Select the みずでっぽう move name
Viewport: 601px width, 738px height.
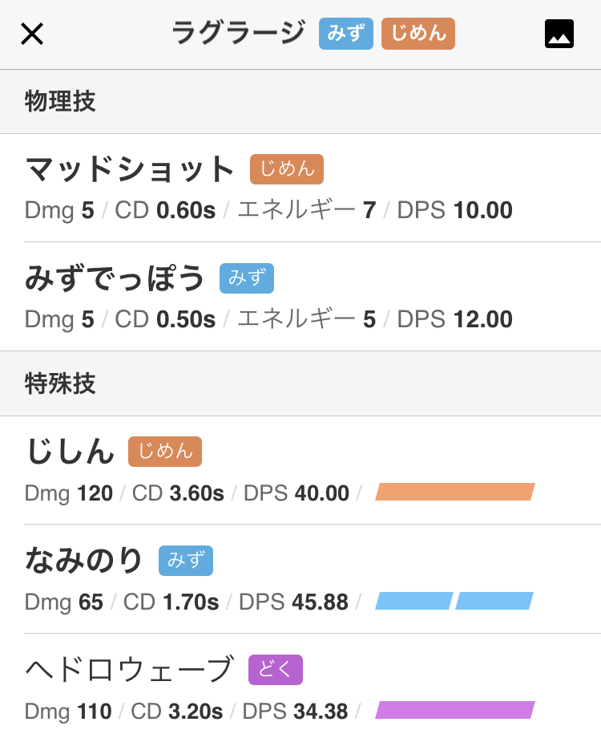coord(115,278)
